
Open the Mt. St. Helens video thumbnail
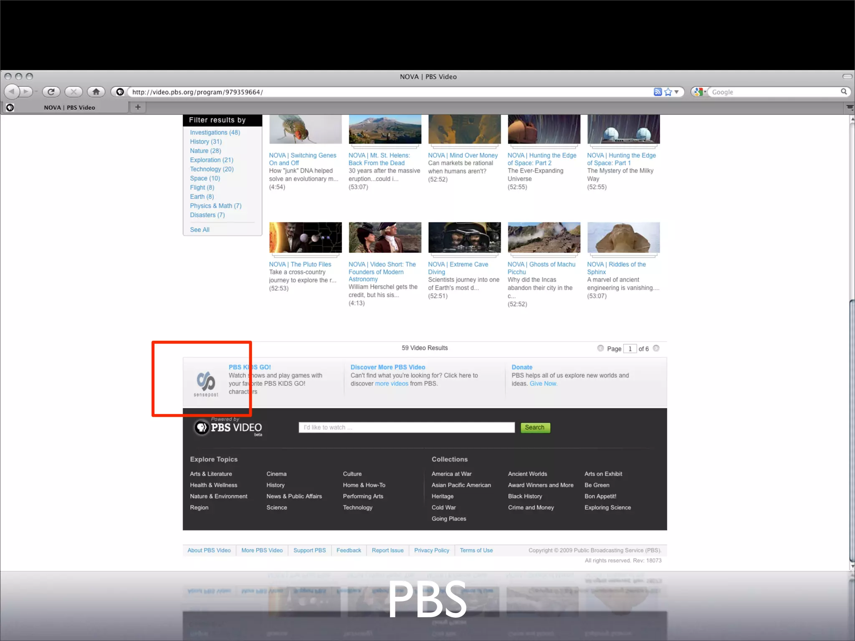coord(385,129)
